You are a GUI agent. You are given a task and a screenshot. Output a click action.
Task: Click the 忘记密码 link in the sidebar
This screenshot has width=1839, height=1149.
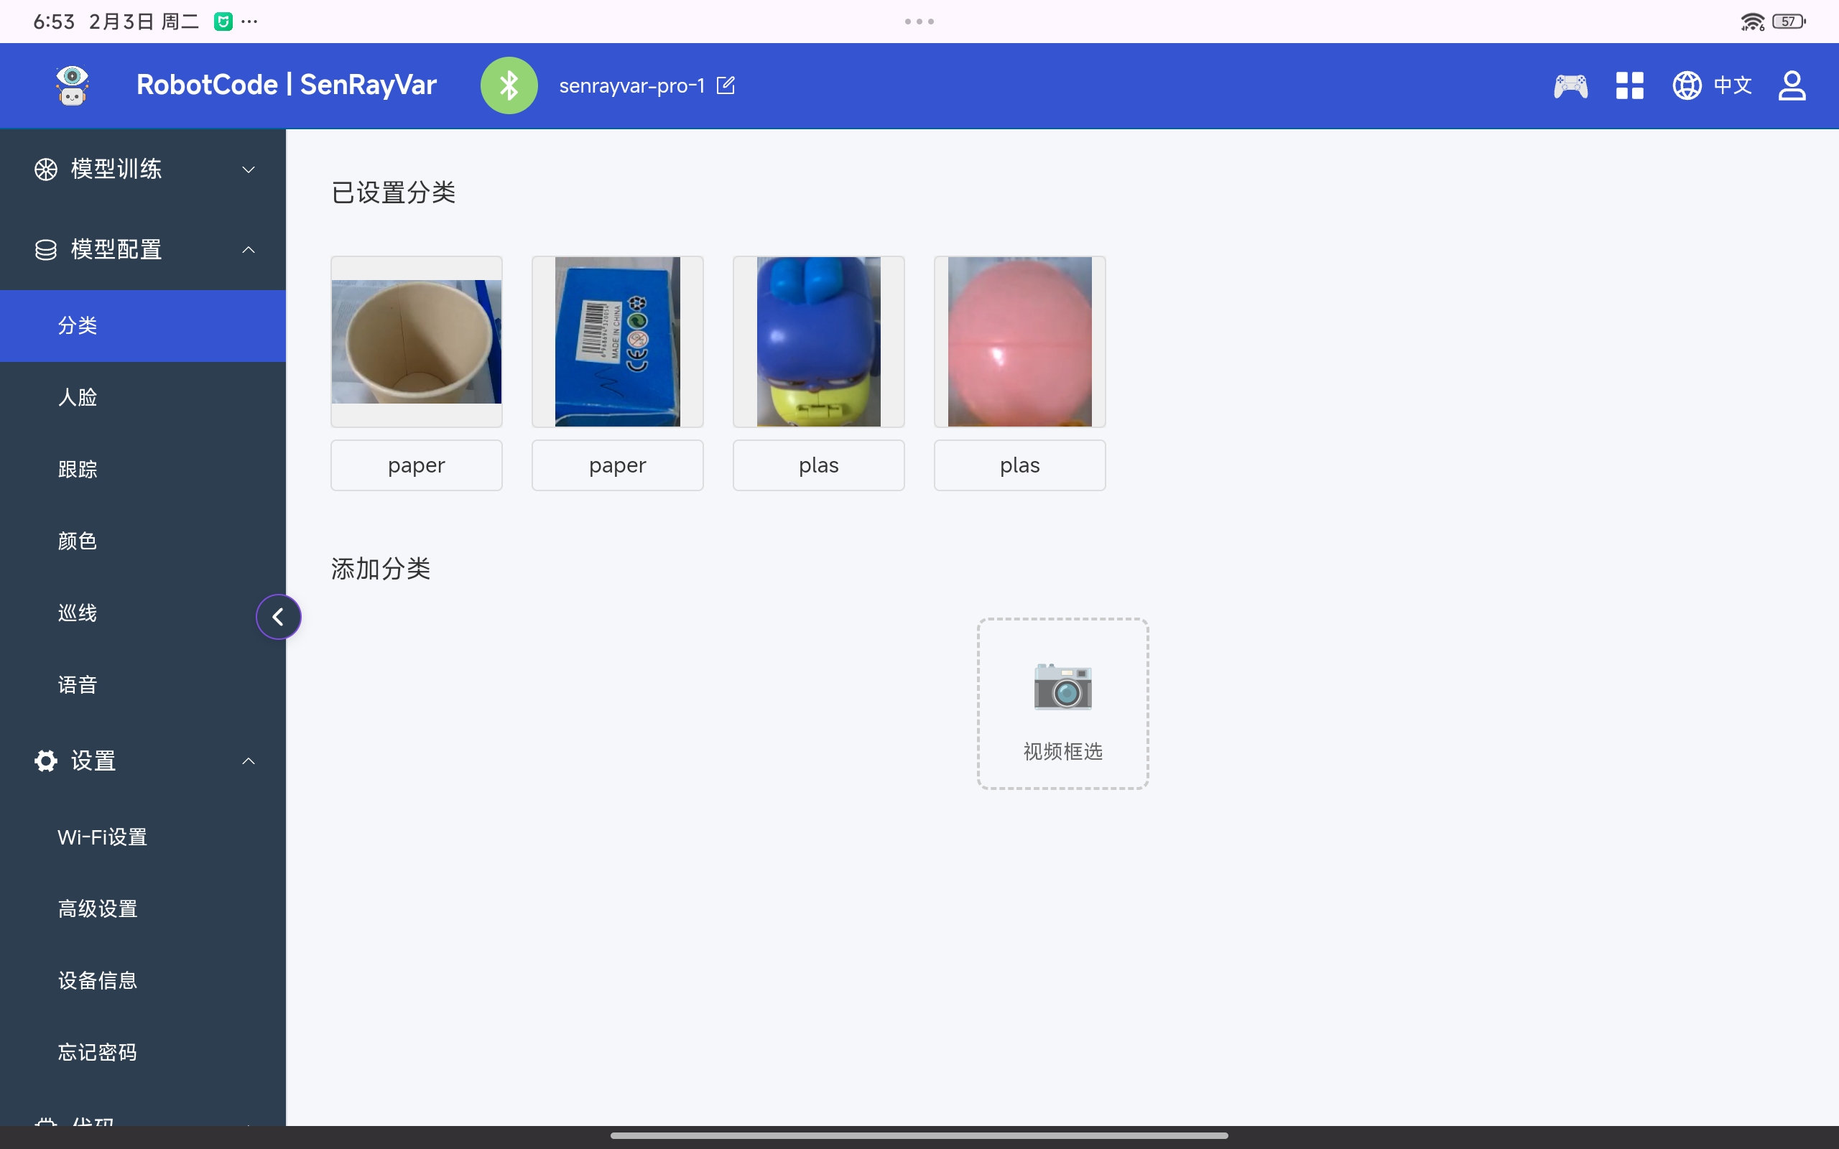[x=97, y=1052]
